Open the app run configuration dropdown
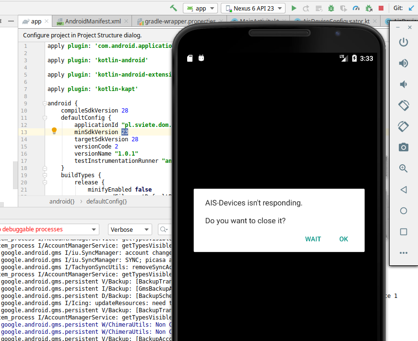 point(200,8)
